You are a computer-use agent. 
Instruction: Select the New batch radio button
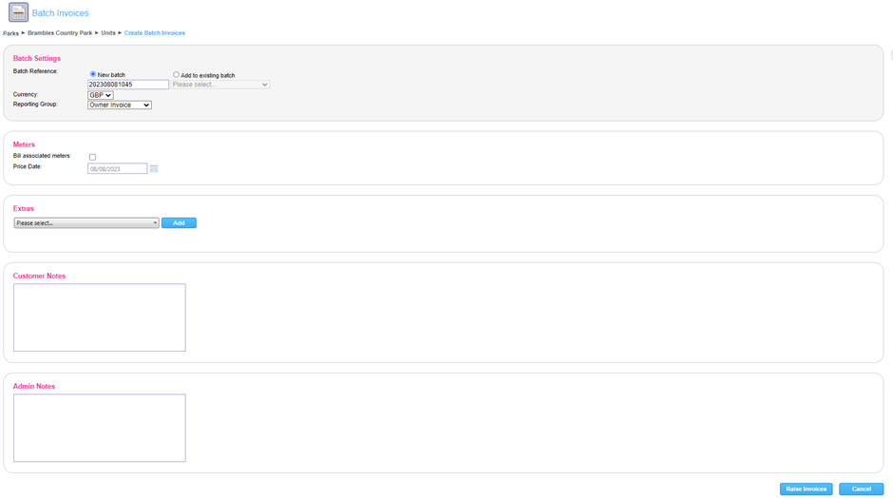point(93,74)
